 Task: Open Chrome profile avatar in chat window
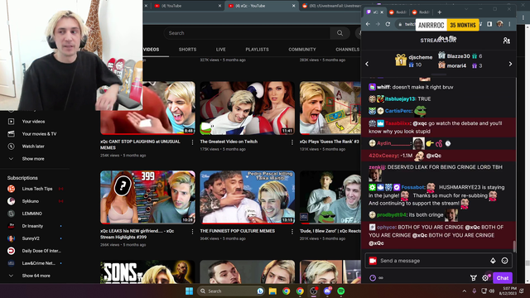[x=499, y=24]
